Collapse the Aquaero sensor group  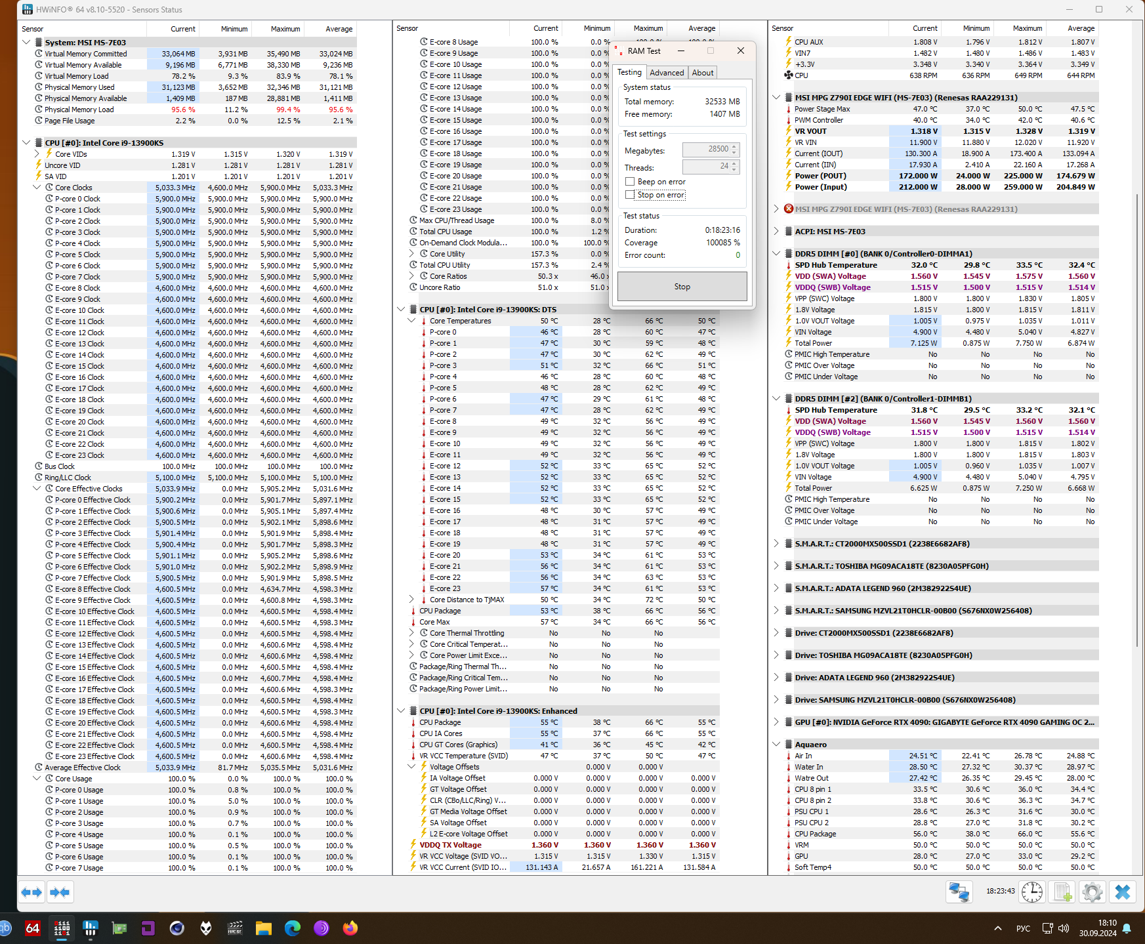coord(776,745)
